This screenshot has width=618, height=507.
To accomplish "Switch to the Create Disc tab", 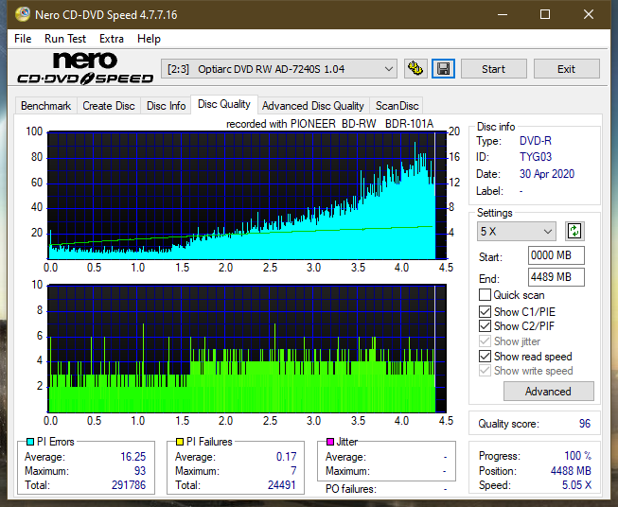I will pyautogui.click(x=109, y=106).
